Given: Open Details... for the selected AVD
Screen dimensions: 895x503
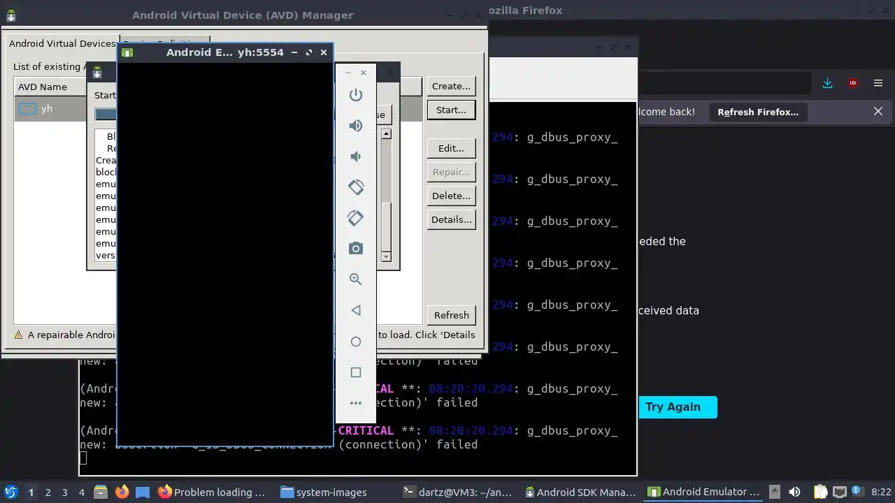Looking at the screenshot, I should tap(451, 219).
